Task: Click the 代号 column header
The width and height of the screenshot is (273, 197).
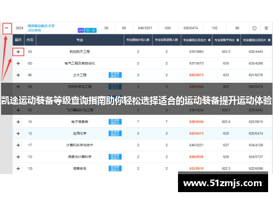Action: [30, 40]
